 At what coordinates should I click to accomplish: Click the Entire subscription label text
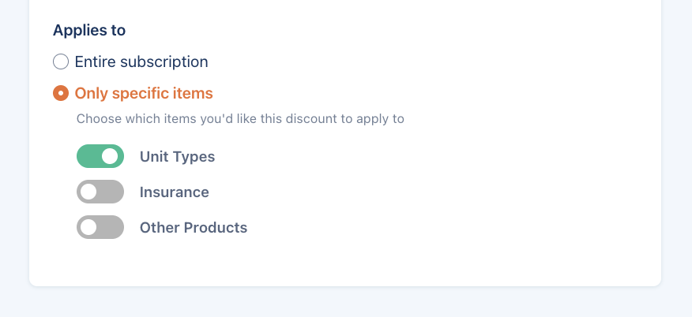pos(141,62)
